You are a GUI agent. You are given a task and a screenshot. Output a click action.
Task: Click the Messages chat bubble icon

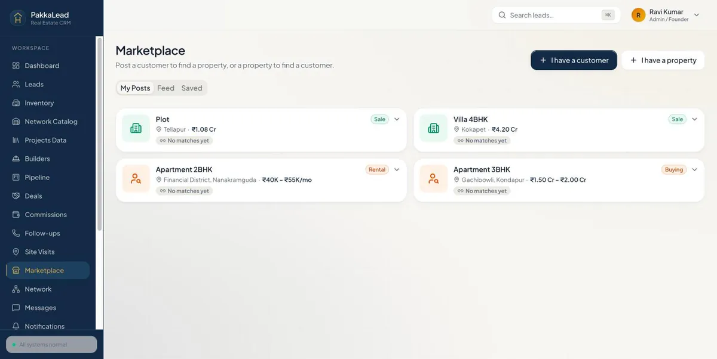tap(16, 308)
